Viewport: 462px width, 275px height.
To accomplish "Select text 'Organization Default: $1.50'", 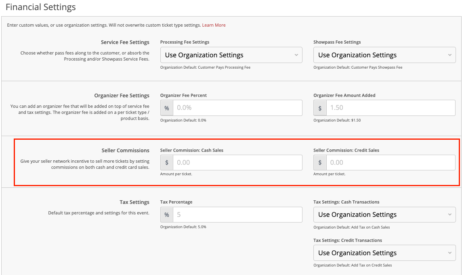I will (337, 120).
